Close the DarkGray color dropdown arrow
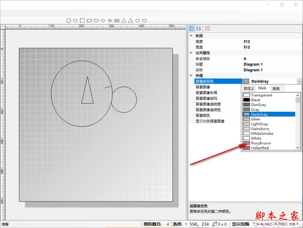 [x=299, y=81]
